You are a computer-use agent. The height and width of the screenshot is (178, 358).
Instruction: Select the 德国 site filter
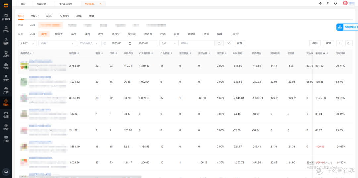click(x=87, y=34)
